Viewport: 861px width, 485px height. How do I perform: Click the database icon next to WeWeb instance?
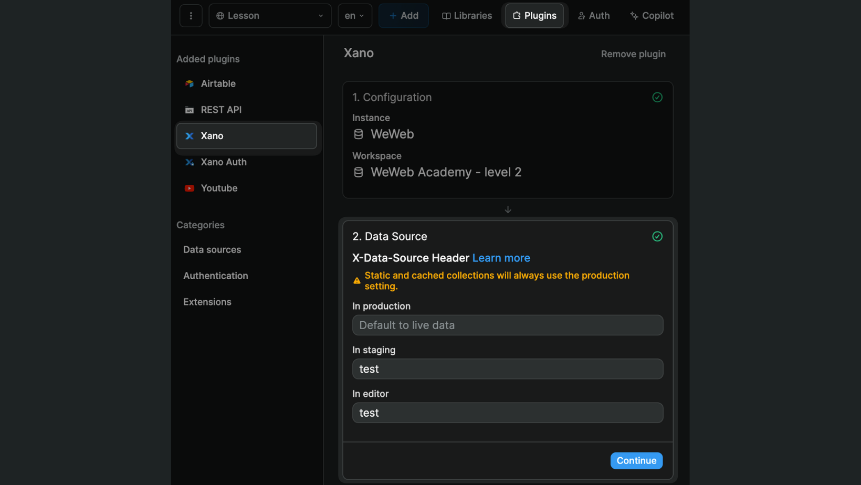tap(358, 134)
